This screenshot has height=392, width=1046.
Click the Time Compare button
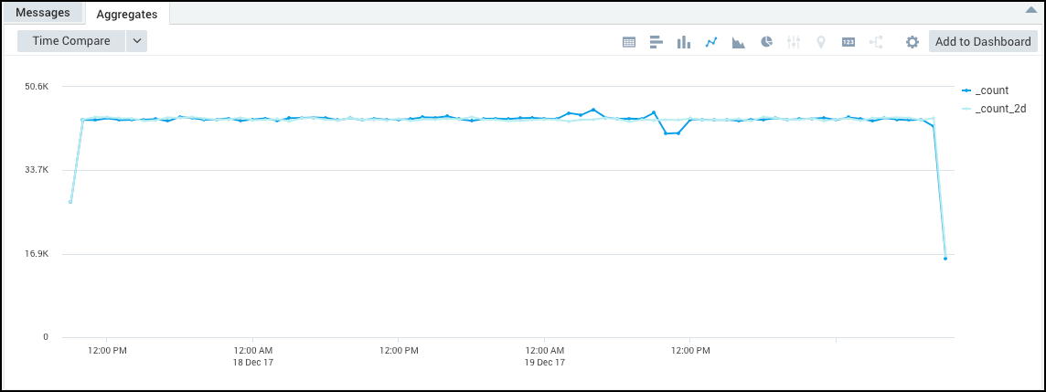tap(71, 41)
